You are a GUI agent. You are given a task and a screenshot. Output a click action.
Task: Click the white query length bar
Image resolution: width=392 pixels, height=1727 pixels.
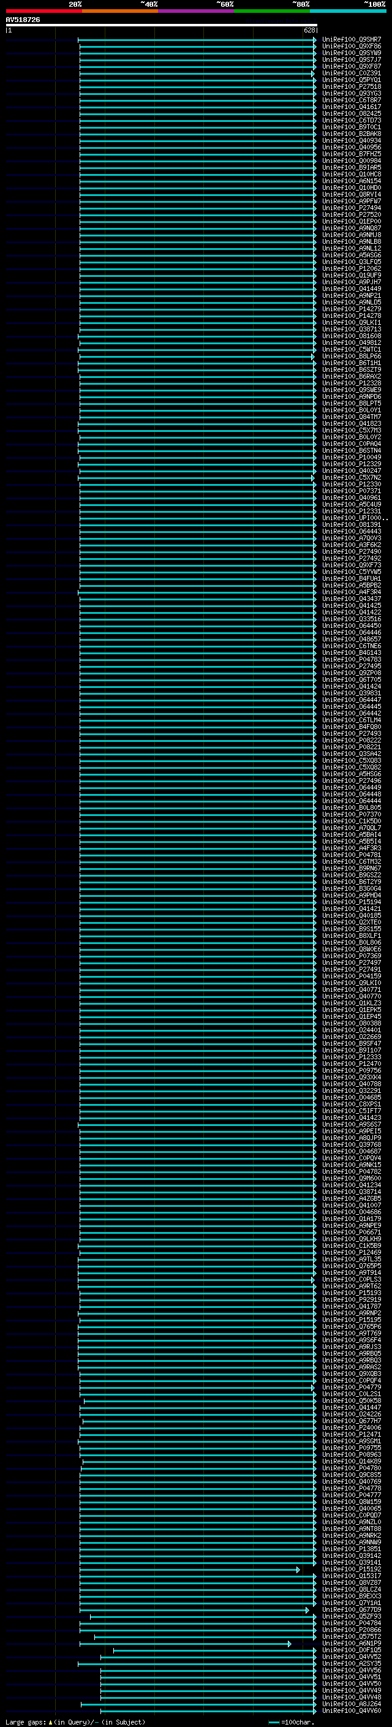(x=162, y=25)
